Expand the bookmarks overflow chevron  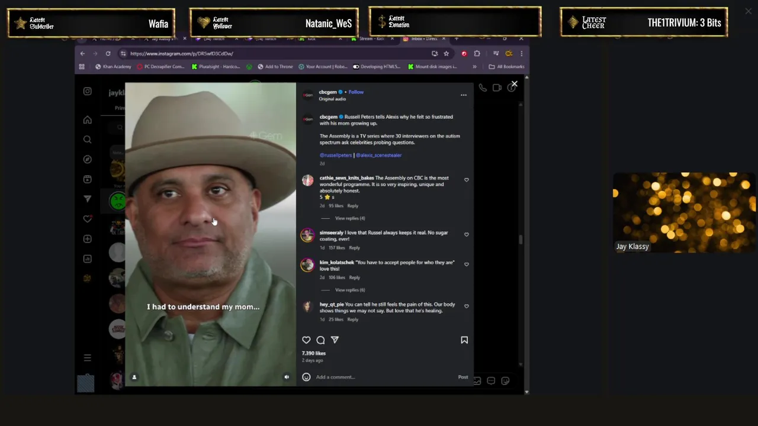click(474, 67)
